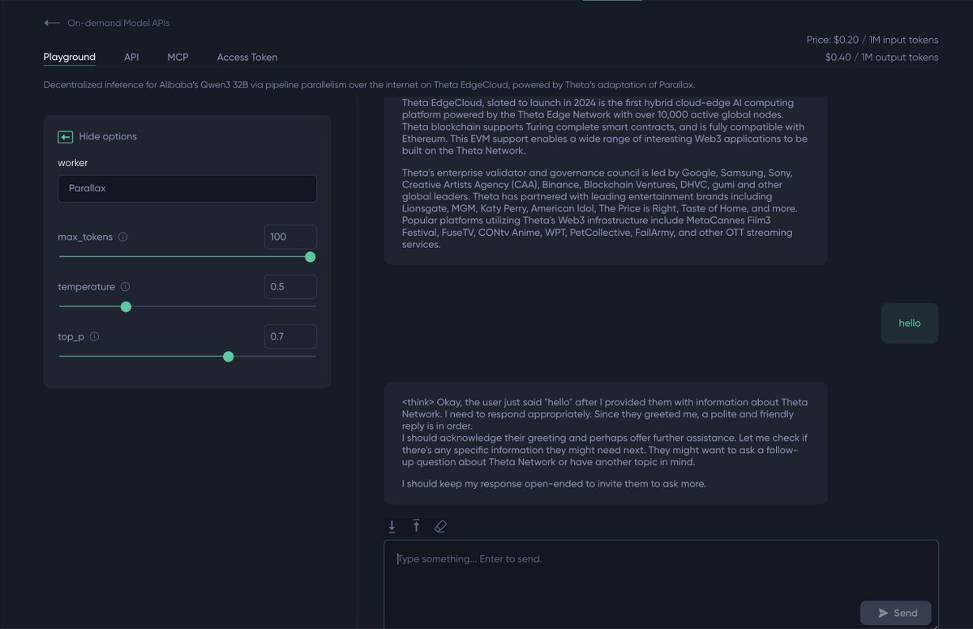Click the <think> response message
Viewport: 973px width, 629px height.
606,443
